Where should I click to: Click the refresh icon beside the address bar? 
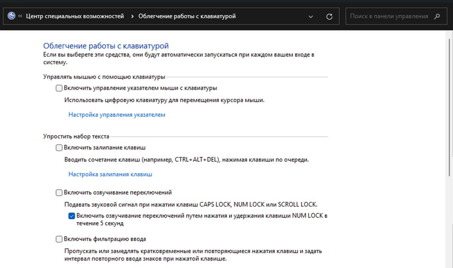point(329,17)
